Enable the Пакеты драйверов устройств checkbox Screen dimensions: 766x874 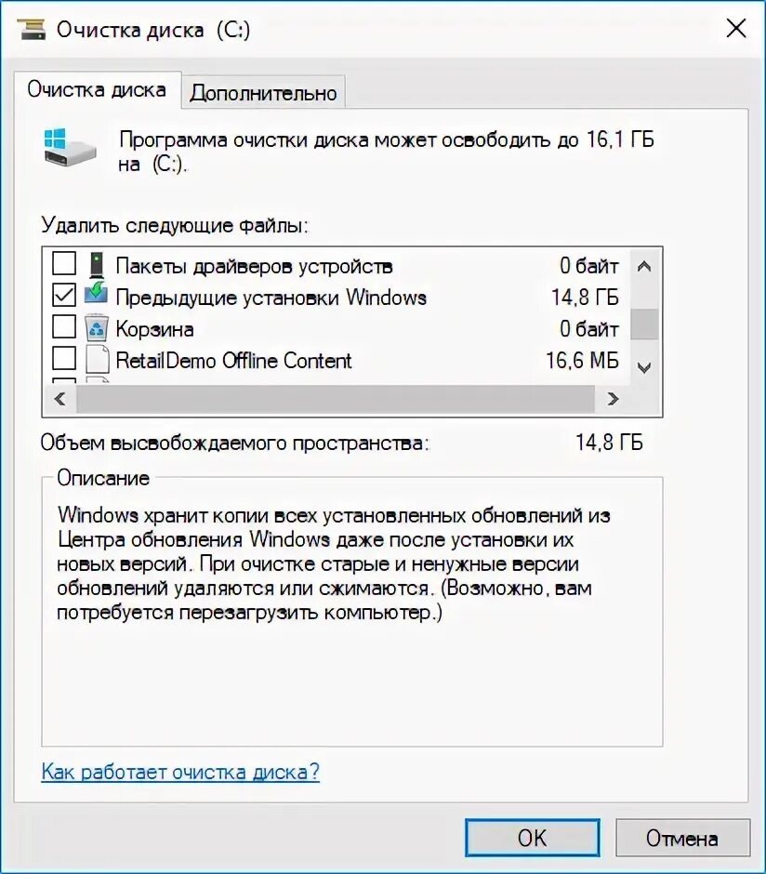(x=64, y=263)
